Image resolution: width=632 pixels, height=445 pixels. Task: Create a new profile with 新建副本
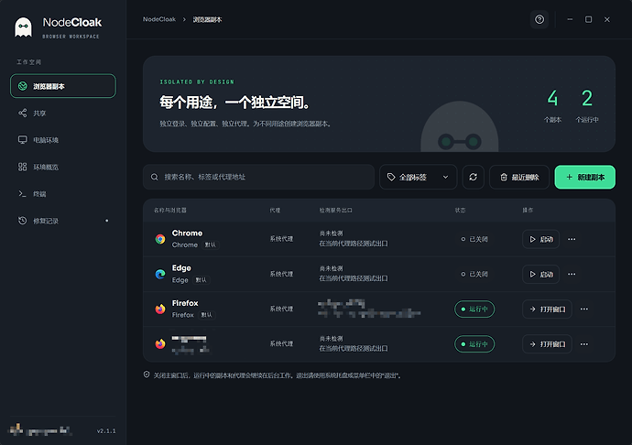pyautogui.click(x=585, y=177)
